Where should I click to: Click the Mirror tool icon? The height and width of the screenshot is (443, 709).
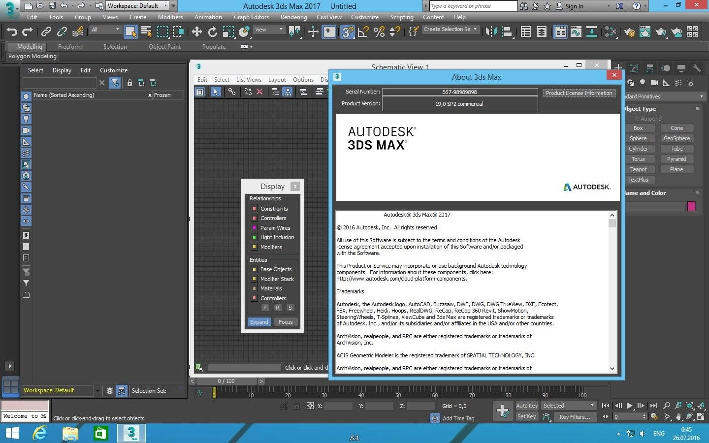[x=491, y=32]
